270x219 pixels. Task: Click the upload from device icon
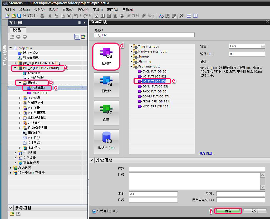click(x=109, y=16)
